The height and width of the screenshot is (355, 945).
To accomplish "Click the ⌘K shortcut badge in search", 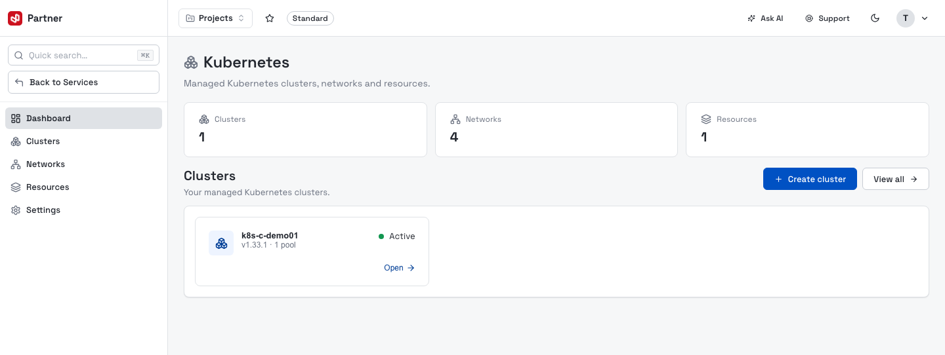I will pyautogui.click(x=145, y=56).
